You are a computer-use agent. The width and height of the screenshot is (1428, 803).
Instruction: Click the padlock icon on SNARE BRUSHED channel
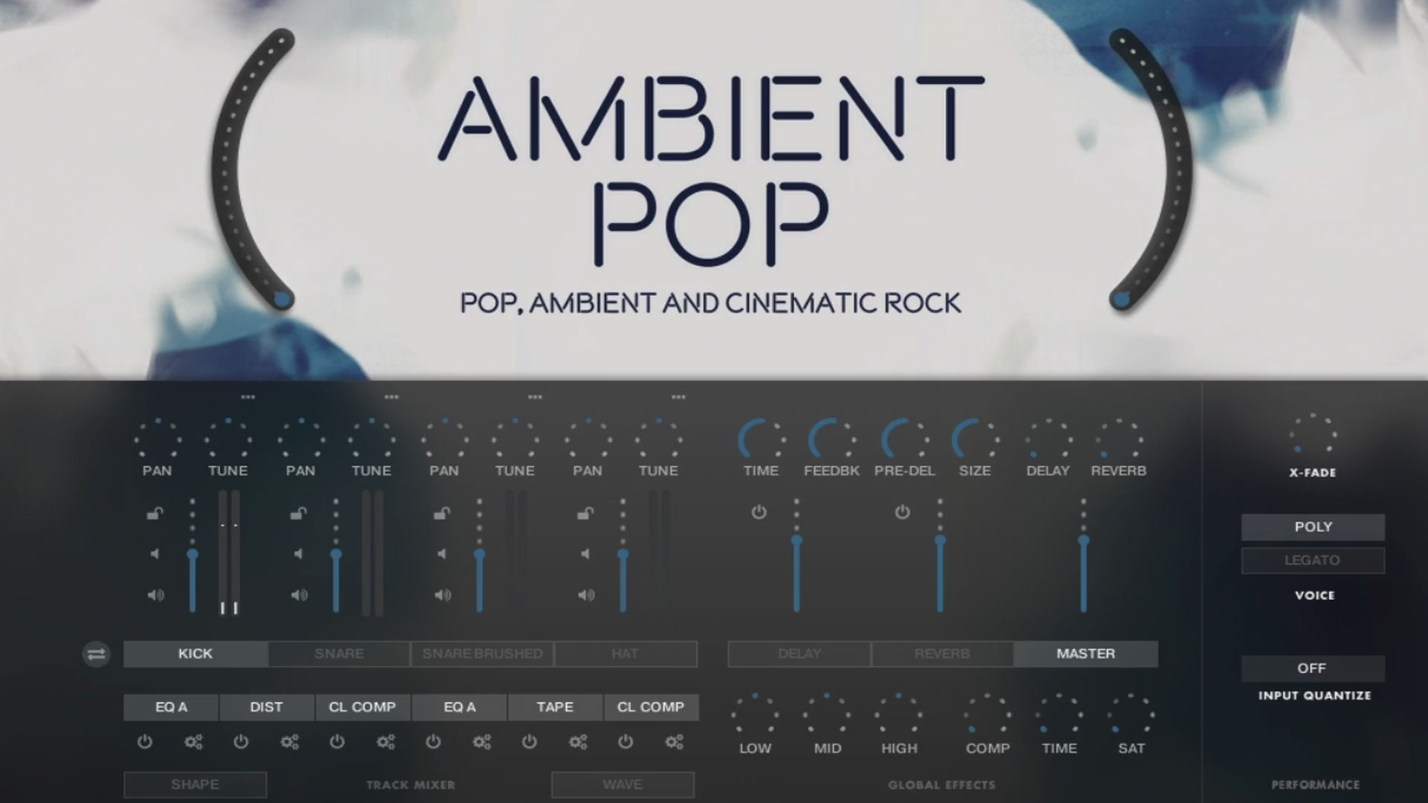tap(442, 513)
